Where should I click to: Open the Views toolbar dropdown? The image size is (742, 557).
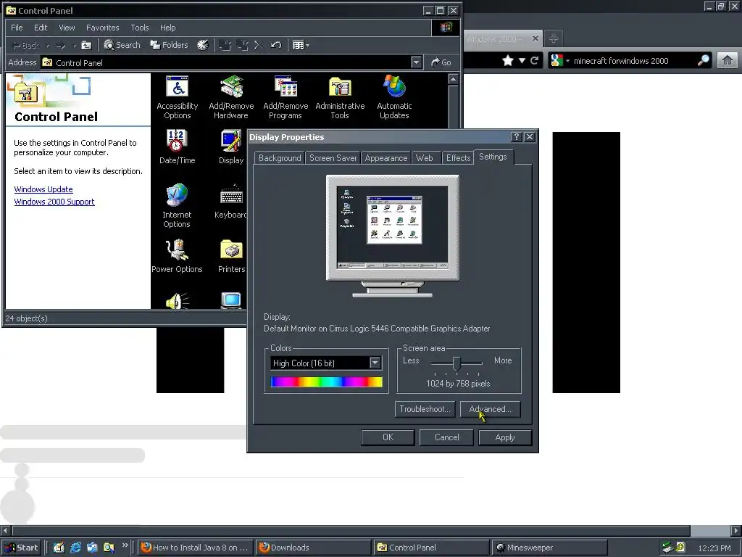[301, 45]
